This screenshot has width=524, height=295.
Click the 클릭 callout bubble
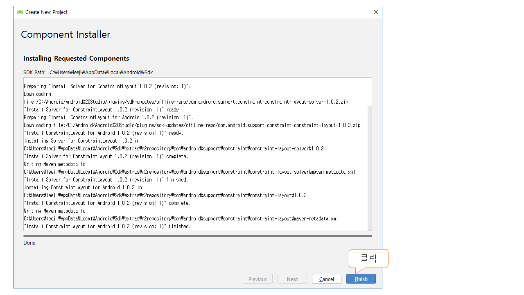368,259
